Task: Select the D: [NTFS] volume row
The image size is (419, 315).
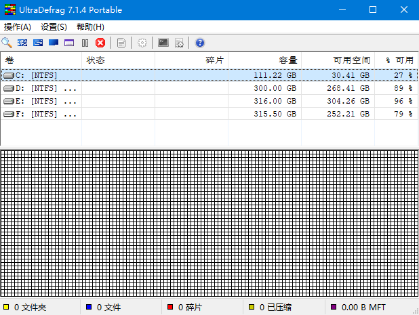Action: 209,88
